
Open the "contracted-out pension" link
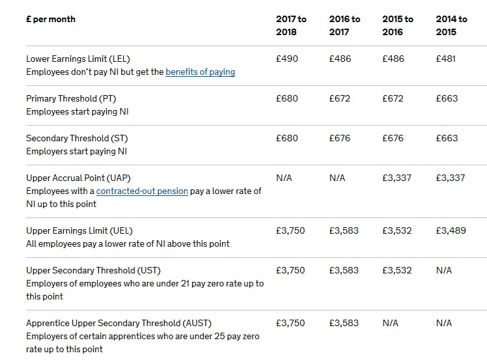coord(142,191)
